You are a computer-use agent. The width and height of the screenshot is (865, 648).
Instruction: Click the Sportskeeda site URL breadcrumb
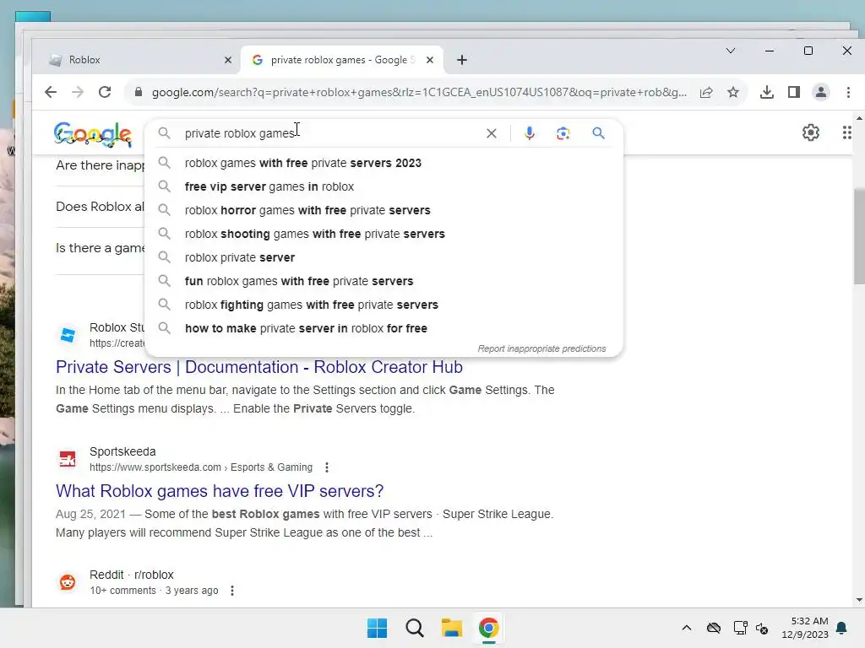(201, 467)
